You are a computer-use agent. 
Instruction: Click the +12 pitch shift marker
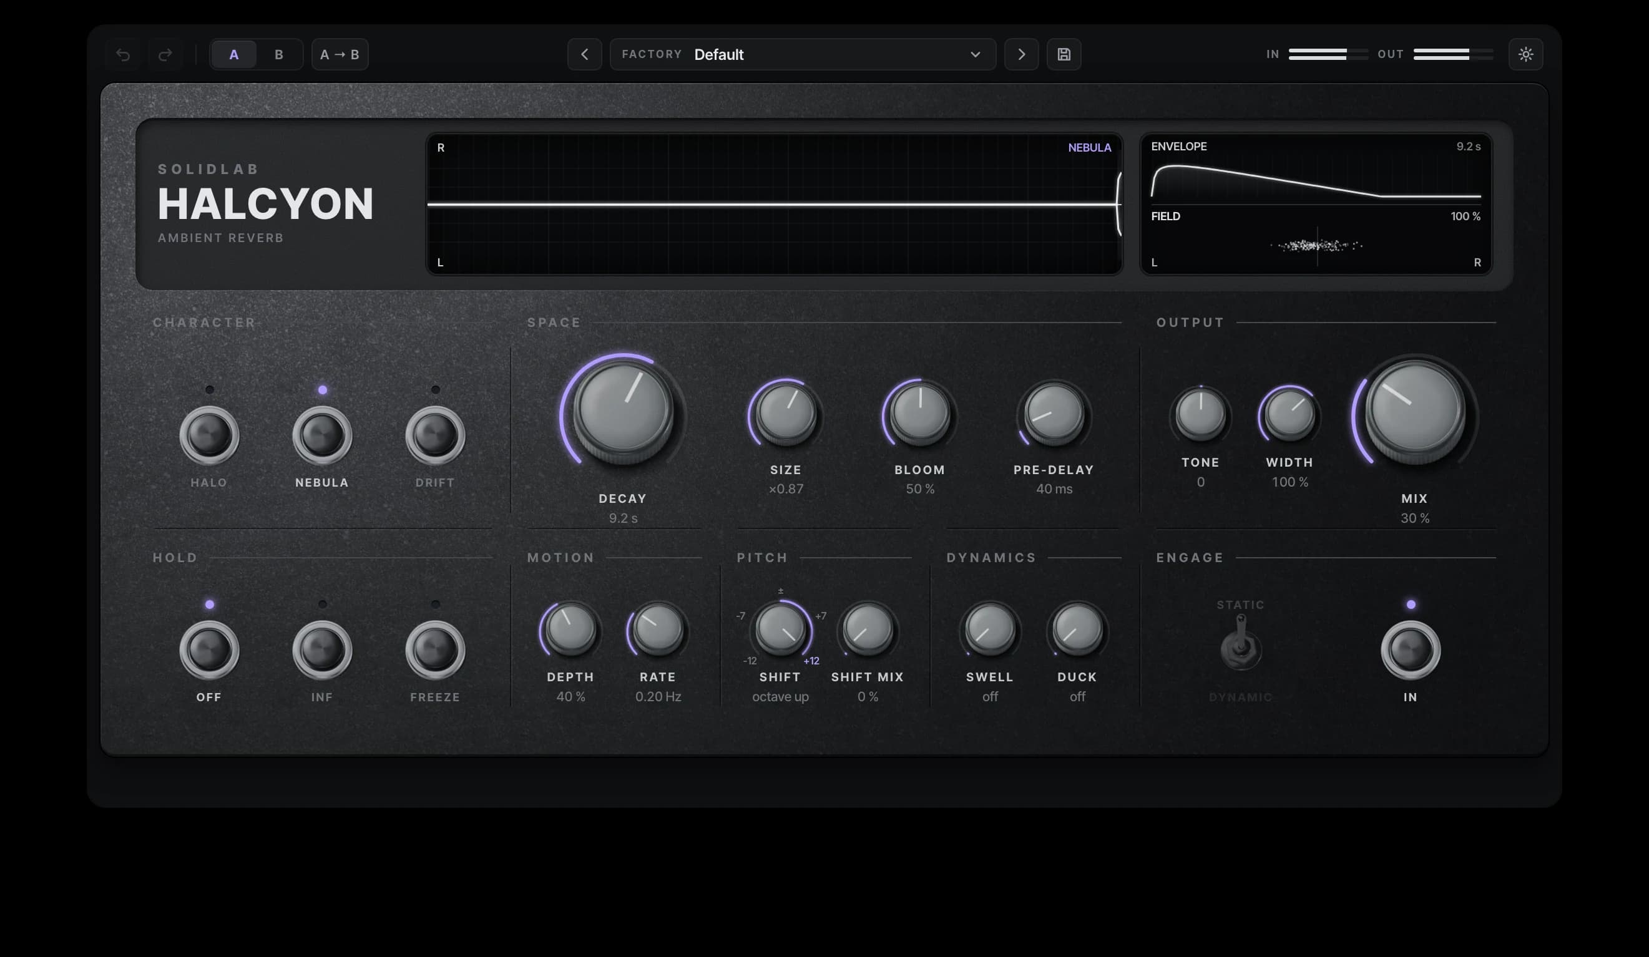(x=811, y=661)
